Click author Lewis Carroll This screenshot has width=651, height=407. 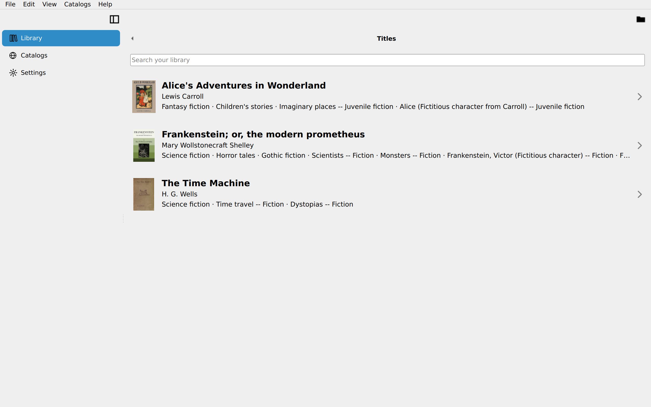coord(182,96)
